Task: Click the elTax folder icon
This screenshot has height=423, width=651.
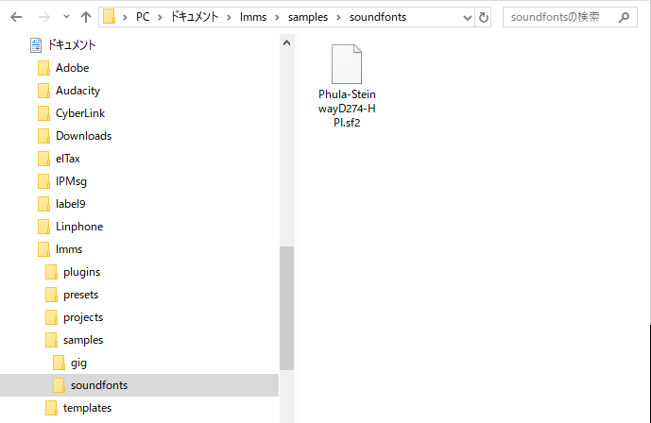Action: click(43, 159)
